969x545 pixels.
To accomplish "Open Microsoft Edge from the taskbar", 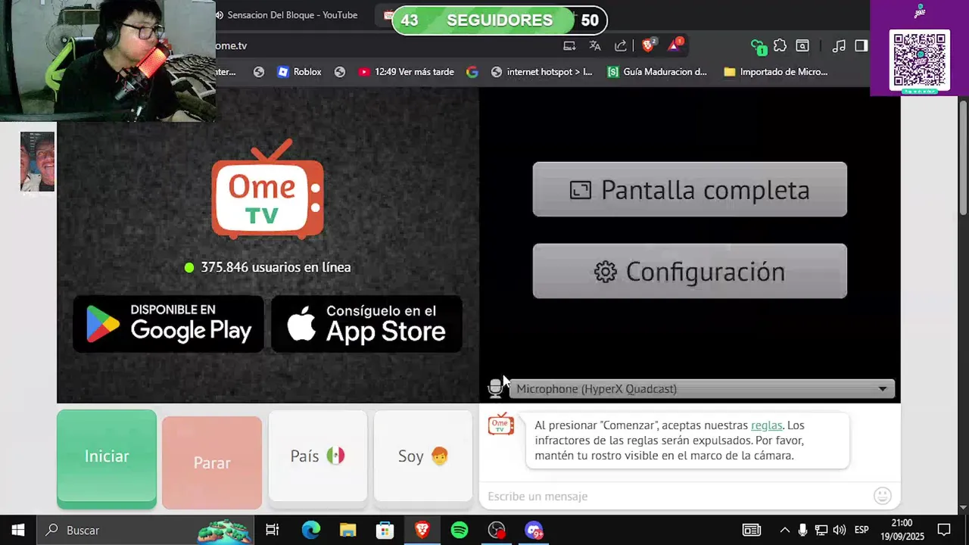I will point(311,530).
